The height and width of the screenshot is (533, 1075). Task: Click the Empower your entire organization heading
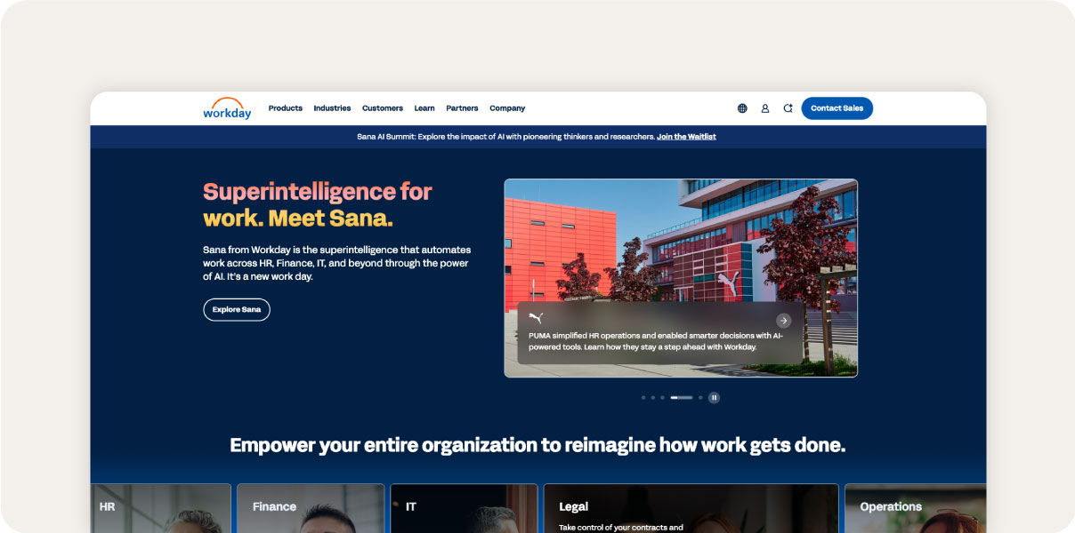pyautogui.click(x=537, y=445)
